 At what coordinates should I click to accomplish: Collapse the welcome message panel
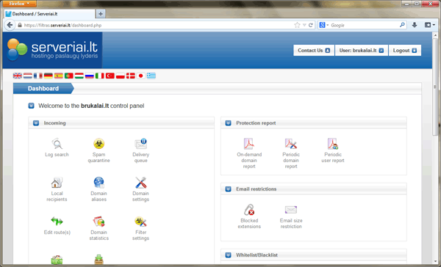point(31,106)
